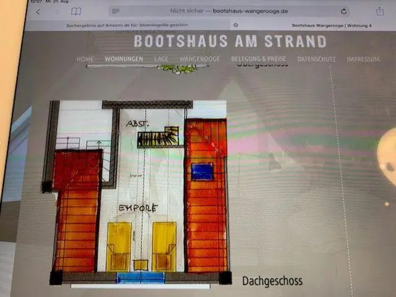
Task: Tap the Dachgeschoss floor plan image
Action: pyautogui.click(x=136, y=192)
